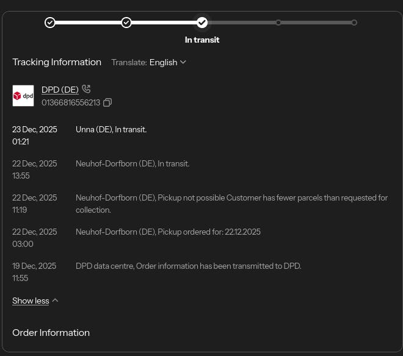Click the final progress step dot
This screenshot has height=356, width=403.
(354, 23)
